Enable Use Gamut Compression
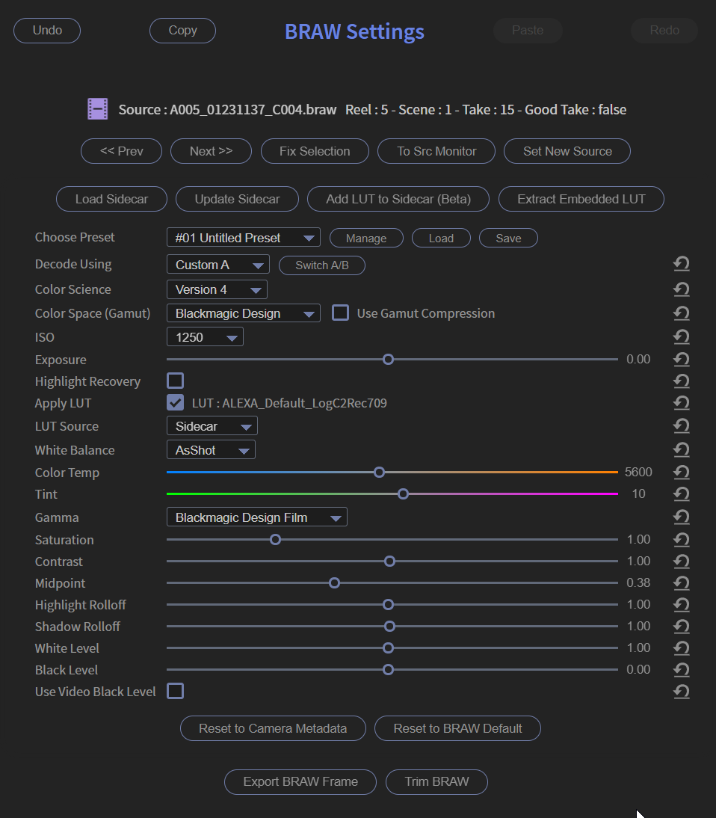This screenshot has height=818, width=716. [x=340, y=313]
